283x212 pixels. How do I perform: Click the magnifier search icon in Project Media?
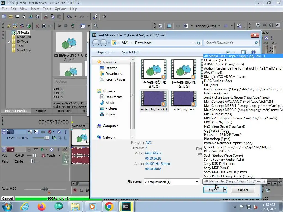[96, 26]
